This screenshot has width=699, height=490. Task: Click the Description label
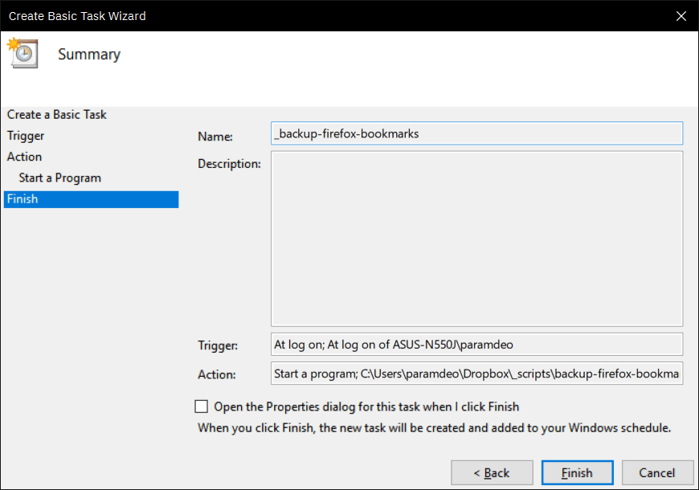click(229, 164)
